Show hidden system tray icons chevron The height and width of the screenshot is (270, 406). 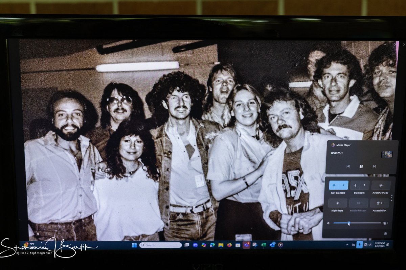(347, 245)
